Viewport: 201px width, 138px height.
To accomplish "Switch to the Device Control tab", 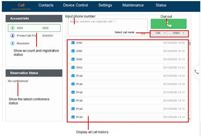I will tap(75, 5).
